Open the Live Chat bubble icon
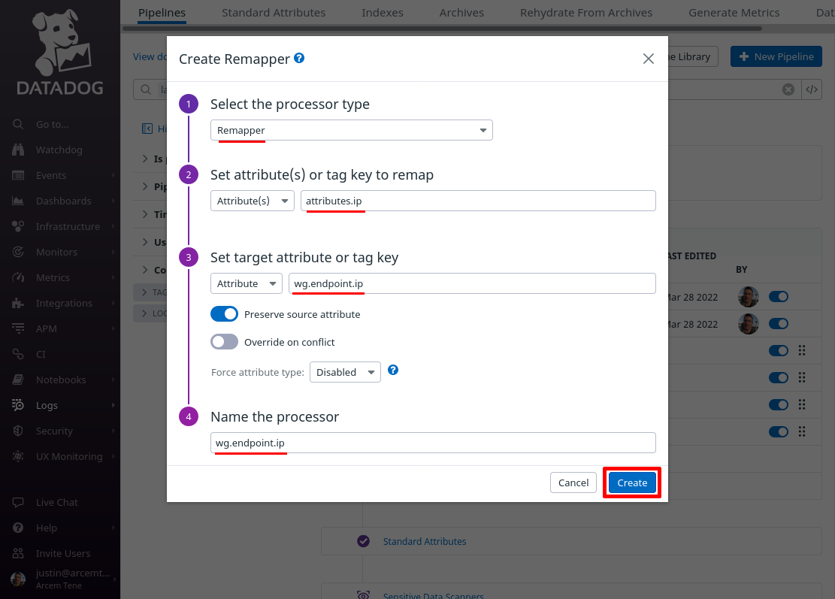 18,502
